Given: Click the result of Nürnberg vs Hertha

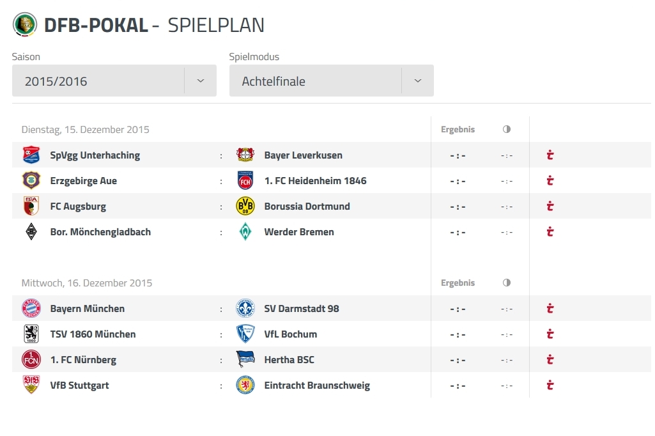Looking at the screenshot, I should (x=458, y=360).
